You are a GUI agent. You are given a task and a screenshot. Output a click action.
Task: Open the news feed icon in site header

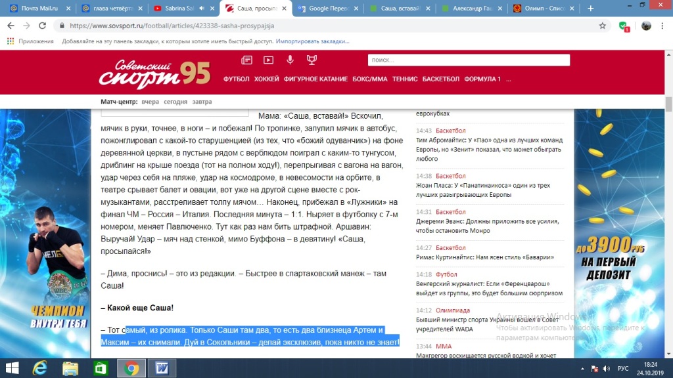[x=247, y=60]
